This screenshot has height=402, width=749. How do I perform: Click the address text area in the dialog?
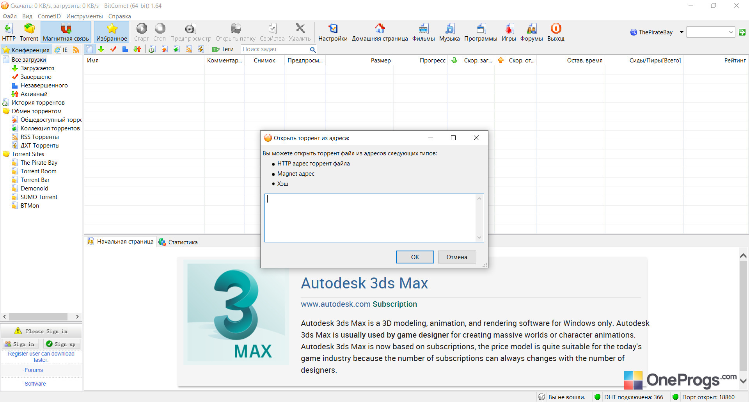coord(370,218)
